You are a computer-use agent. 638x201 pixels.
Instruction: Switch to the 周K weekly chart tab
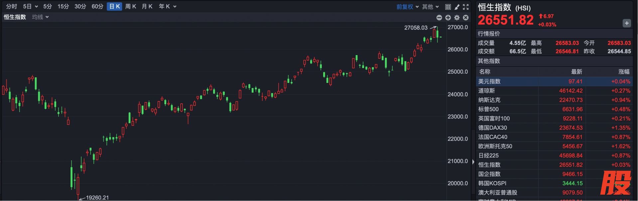131,7
